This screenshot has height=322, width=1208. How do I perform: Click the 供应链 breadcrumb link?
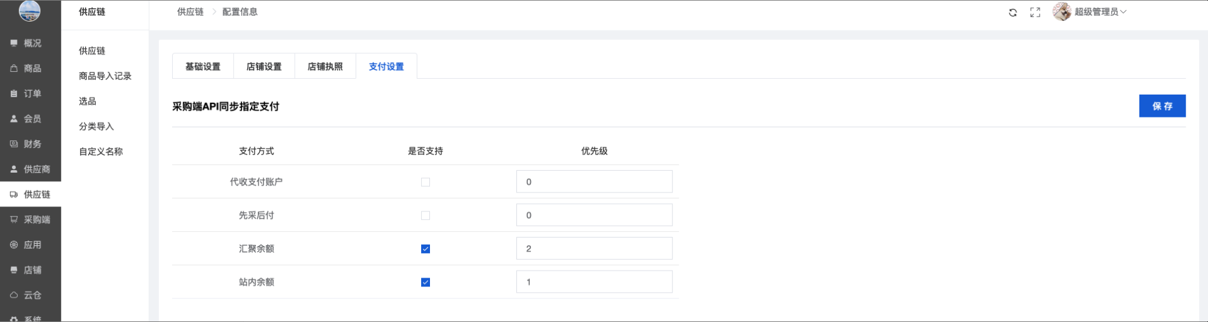190,12
